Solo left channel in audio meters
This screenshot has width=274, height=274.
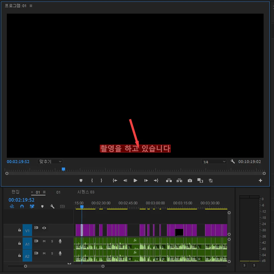click(244, 265)
